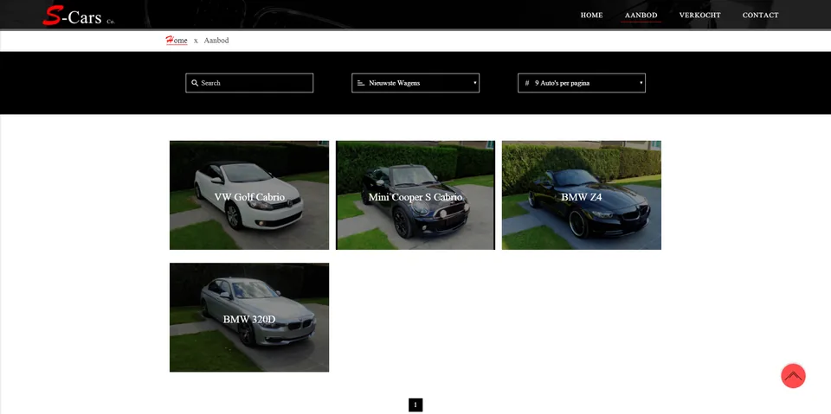
Task: Open the Contact menu item
Action: tap(760, 16)
